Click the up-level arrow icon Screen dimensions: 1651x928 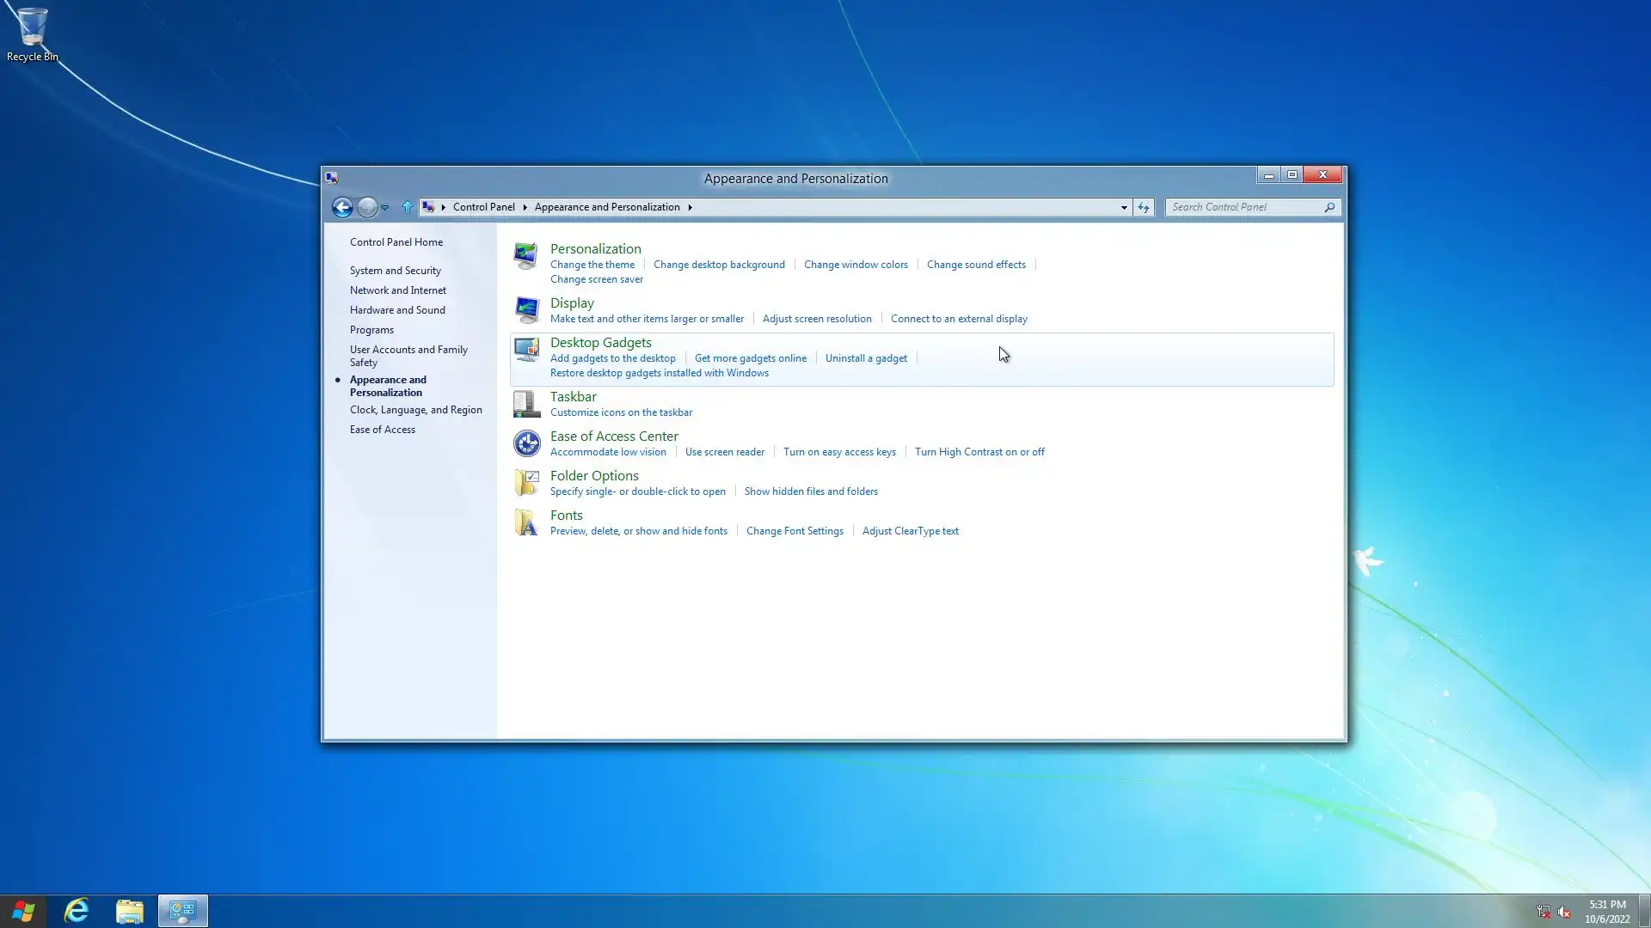(x=408, y=207)
